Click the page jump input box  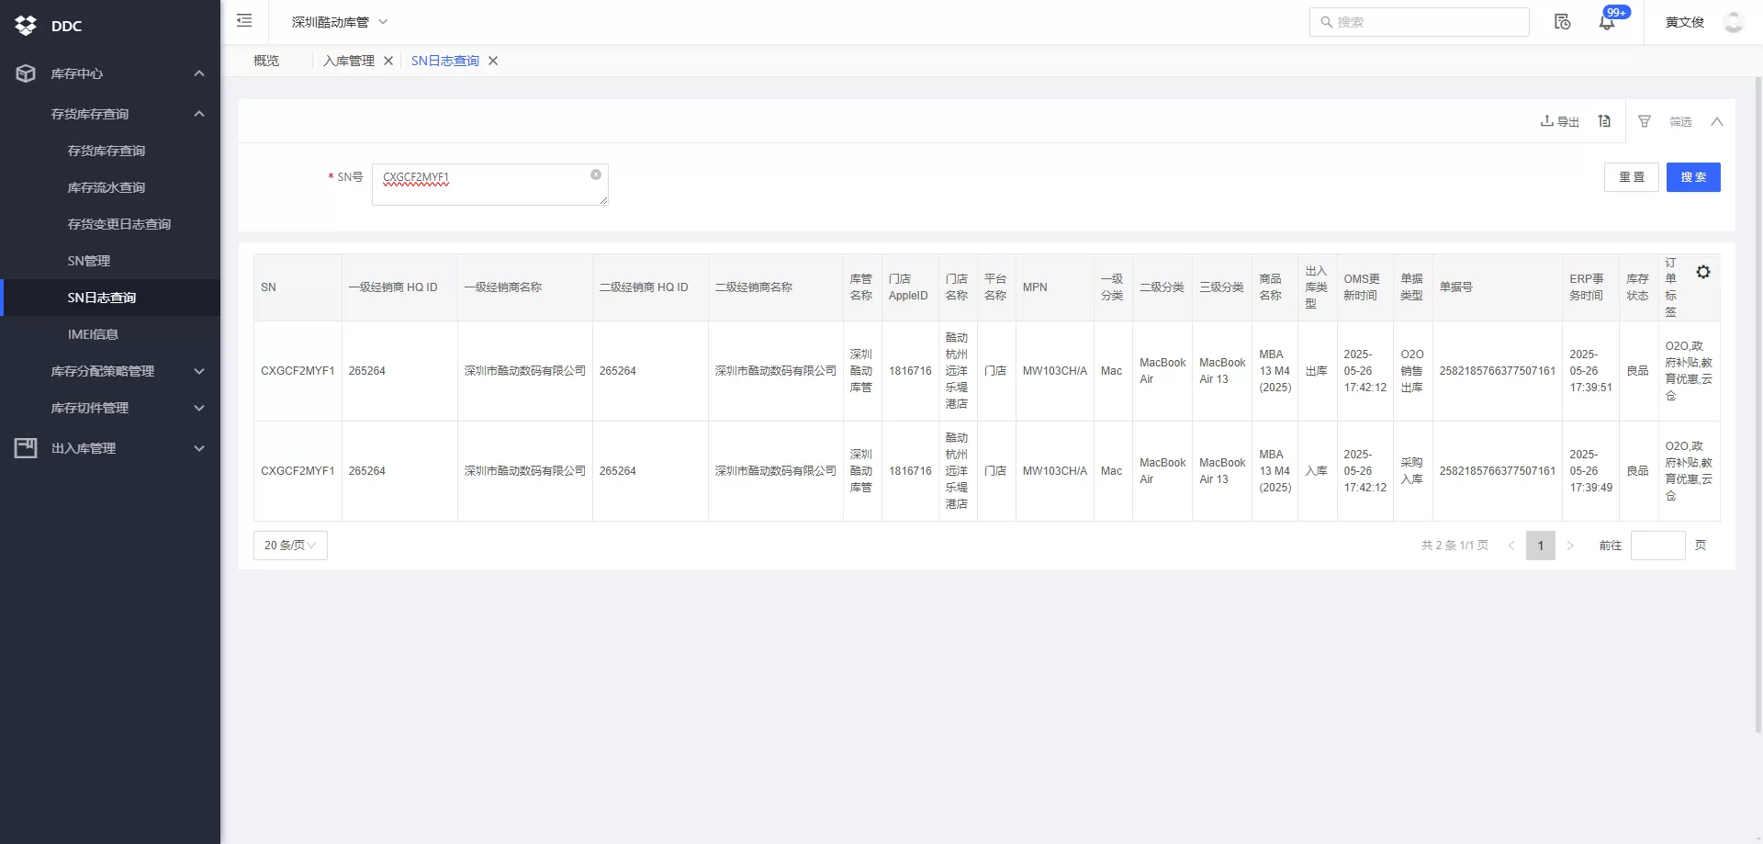[1657, 546]
